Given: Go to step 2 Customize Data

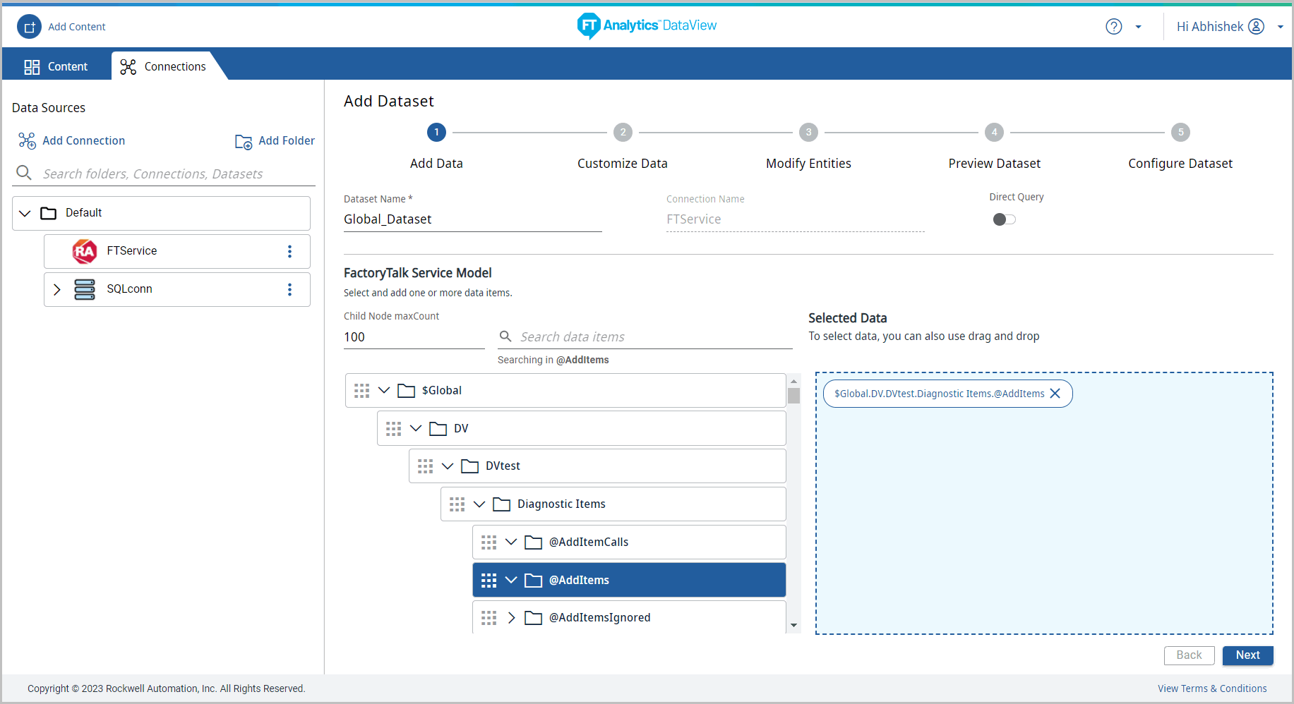Looking at the screenshot, I should click(x=623, y=132).
